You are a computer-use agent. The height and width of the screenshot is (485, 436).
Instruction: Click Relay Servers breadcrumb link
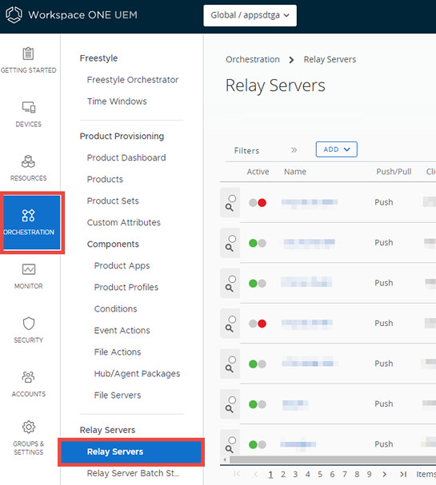click(330, 59)
